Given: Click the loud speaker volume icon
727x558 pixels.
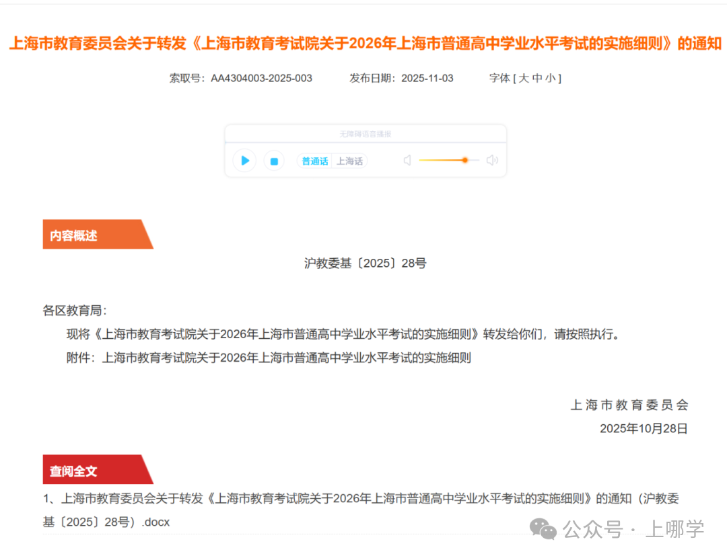Looking at the screenshot, I should (x=492, y=160).
